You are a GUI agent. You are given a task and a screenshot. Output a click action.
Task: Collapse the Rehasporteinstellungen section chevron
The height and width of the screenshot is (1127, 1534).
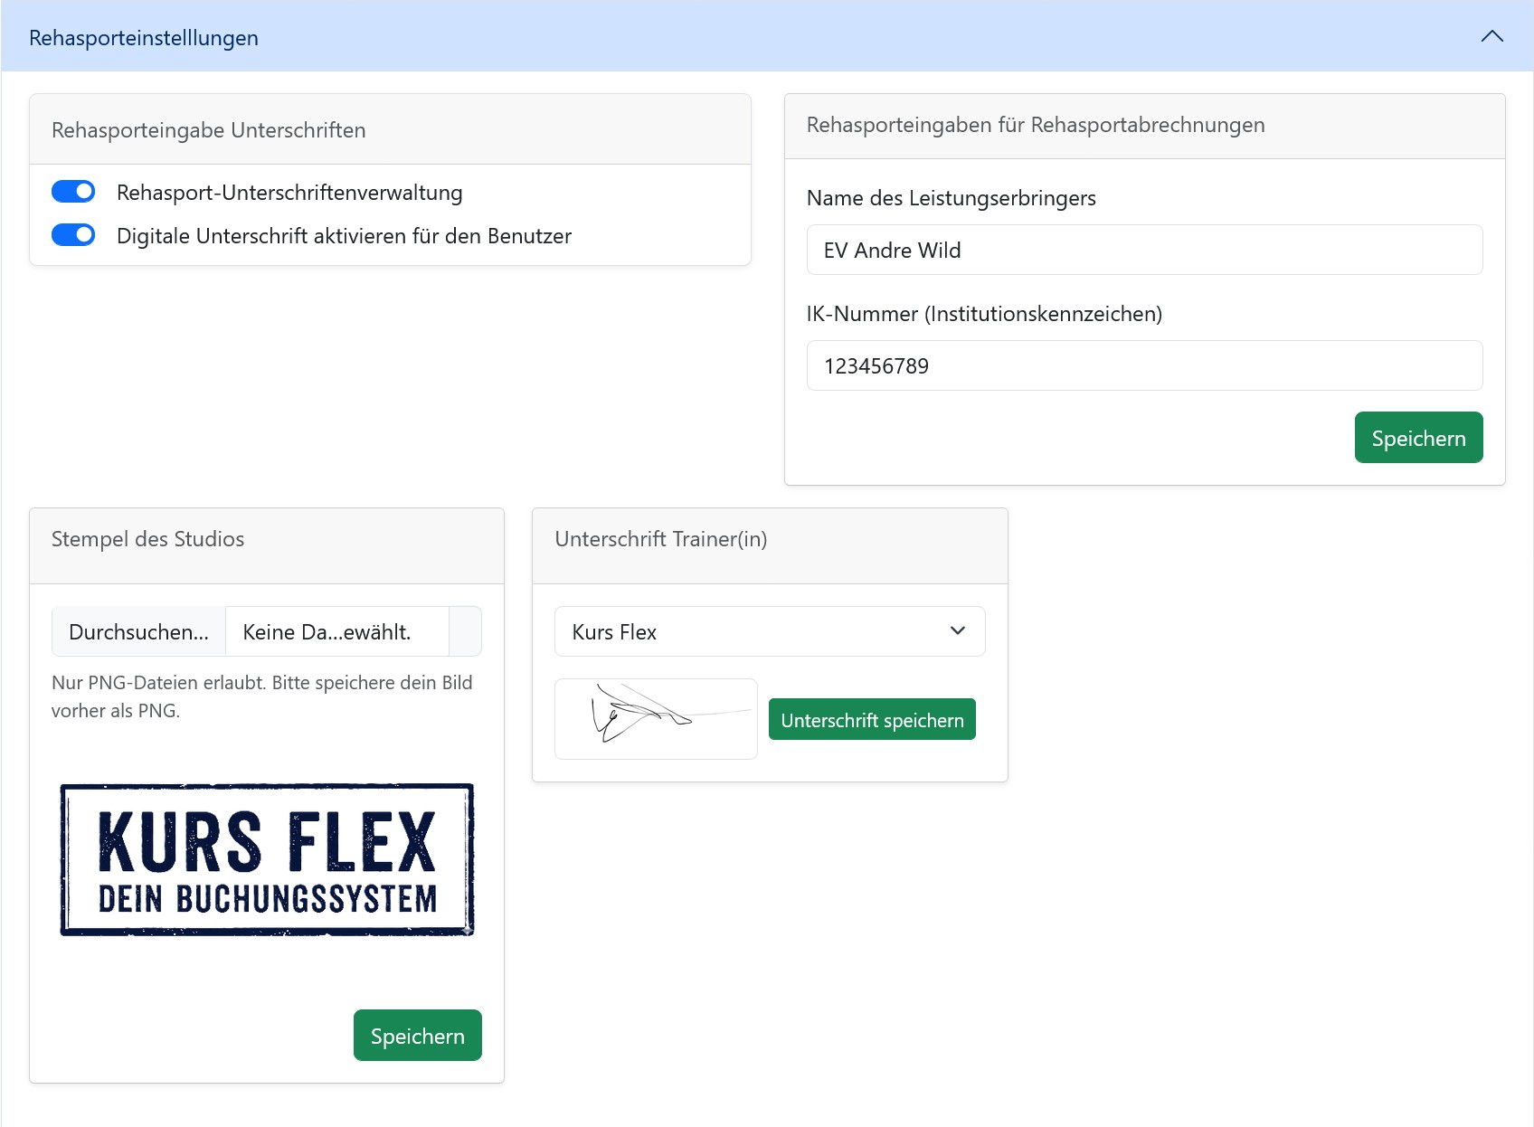click(1491, 37)
